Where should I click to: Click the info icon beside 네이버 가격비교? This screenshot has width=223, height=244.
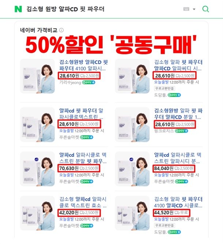(61, 30)
